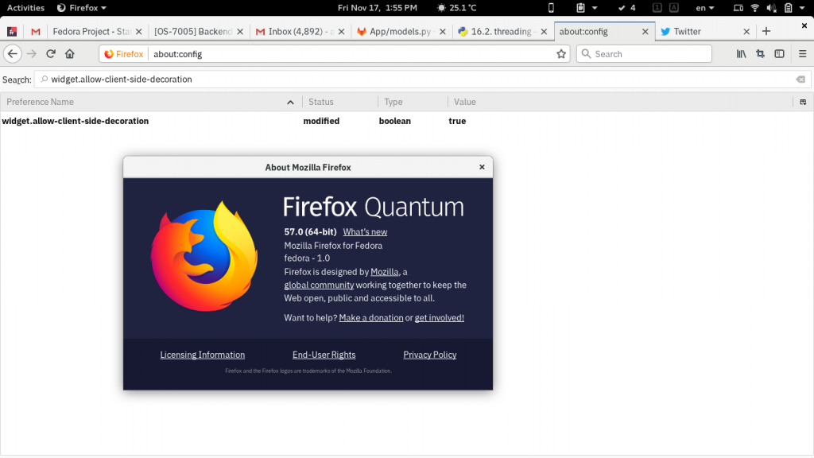814x458 pixels.
Task: Click the Make a donation link
Action: pos(371,318)
